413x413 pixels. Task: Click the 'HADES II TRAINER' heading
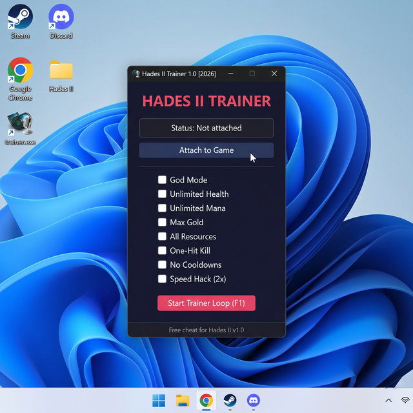click(206, 101)
